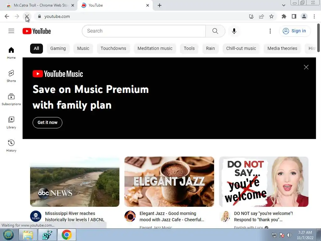Screen dimensions: 321x241
Task: Open a new browser tab
Action: 160,5
